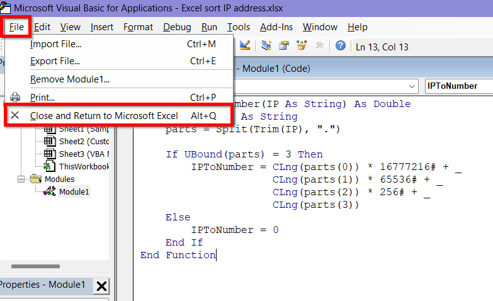Click the greyed-out Toolbox icon
The width and height of the screenshot is (493, 301).
319,45
